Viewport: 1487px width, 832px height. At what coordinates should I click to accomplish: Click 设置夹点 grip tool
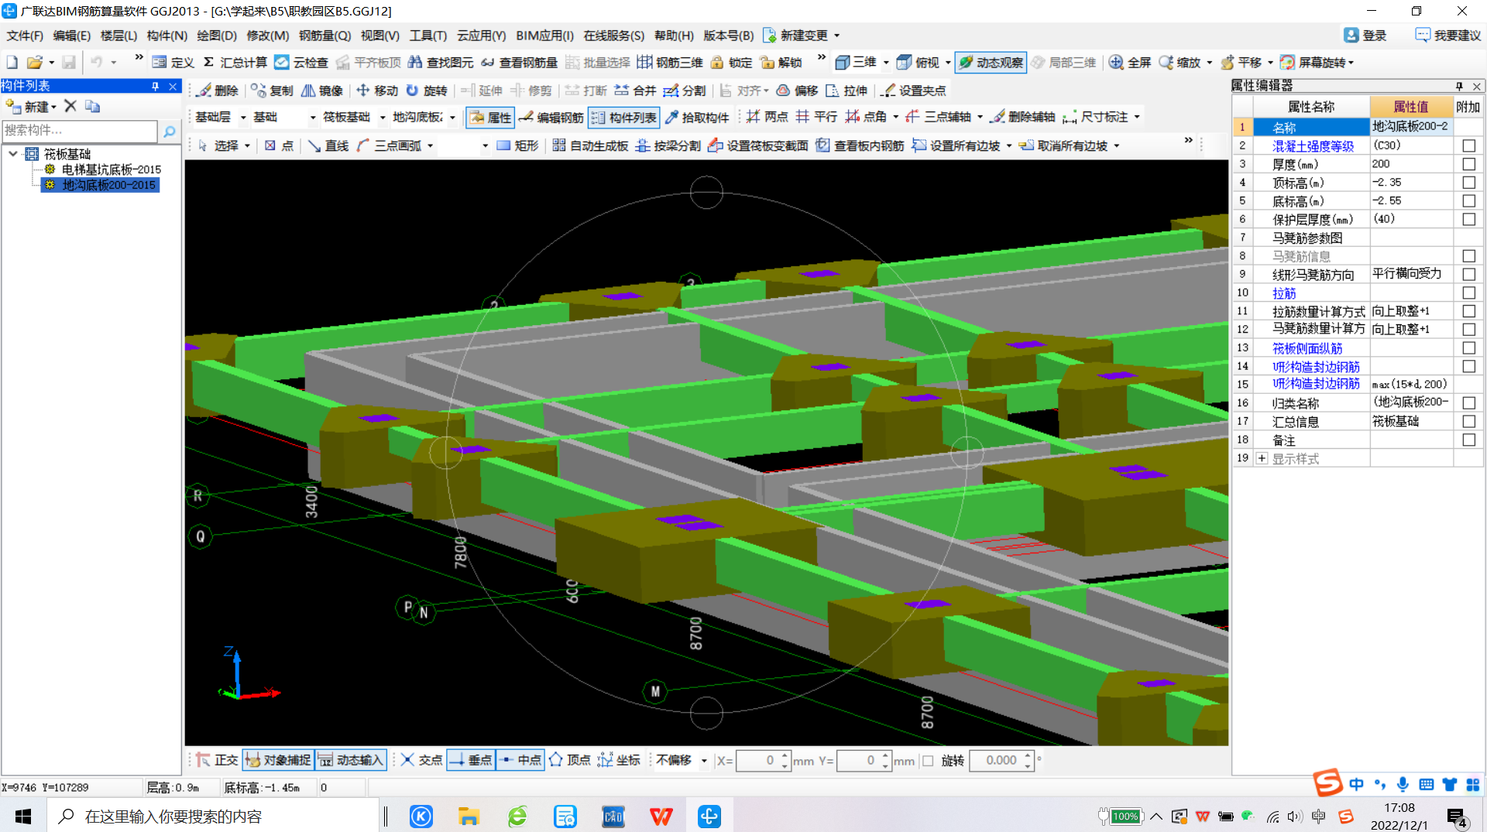pyautogui.click(x=914, y=91)
